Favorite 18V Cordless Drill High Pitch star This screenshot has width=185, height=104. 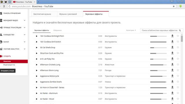178,36
